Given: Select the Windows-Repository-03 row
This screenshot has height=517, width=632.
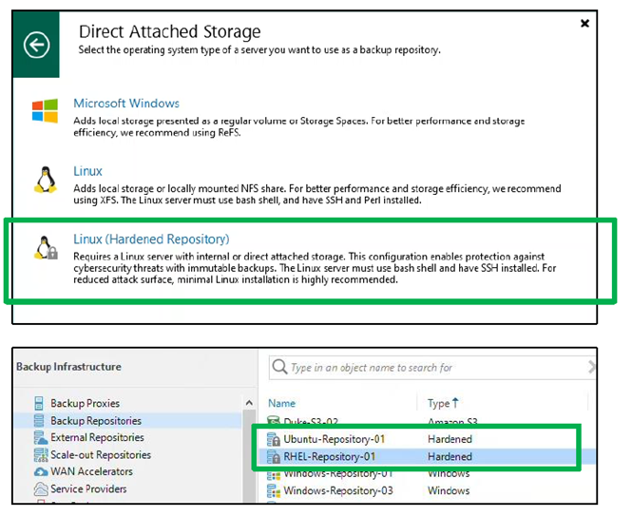Looking at the screenshot, I should [x=425, y=490].
